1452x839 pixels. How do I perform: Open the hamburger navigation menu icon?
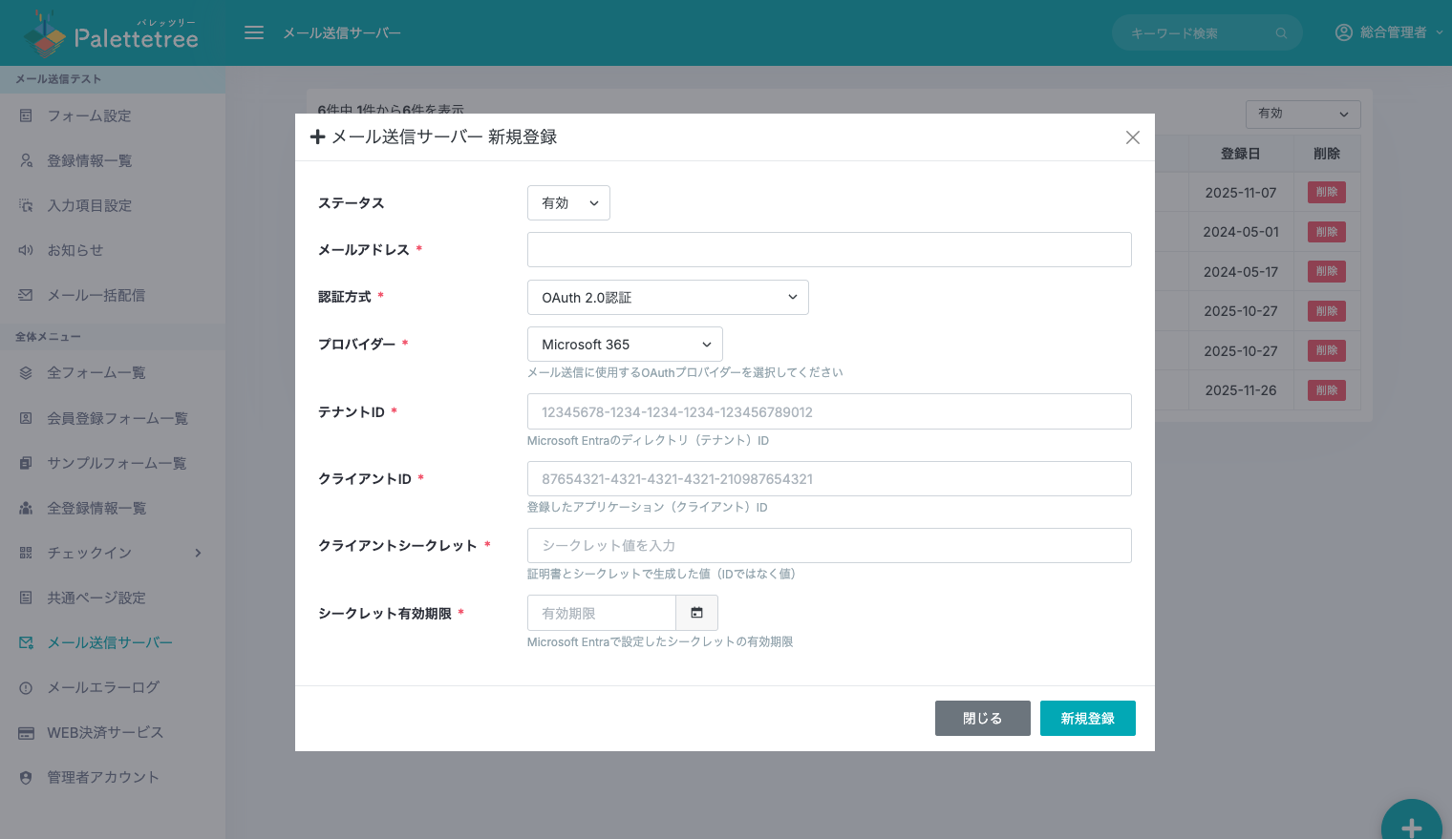click(x=254, y=31)
